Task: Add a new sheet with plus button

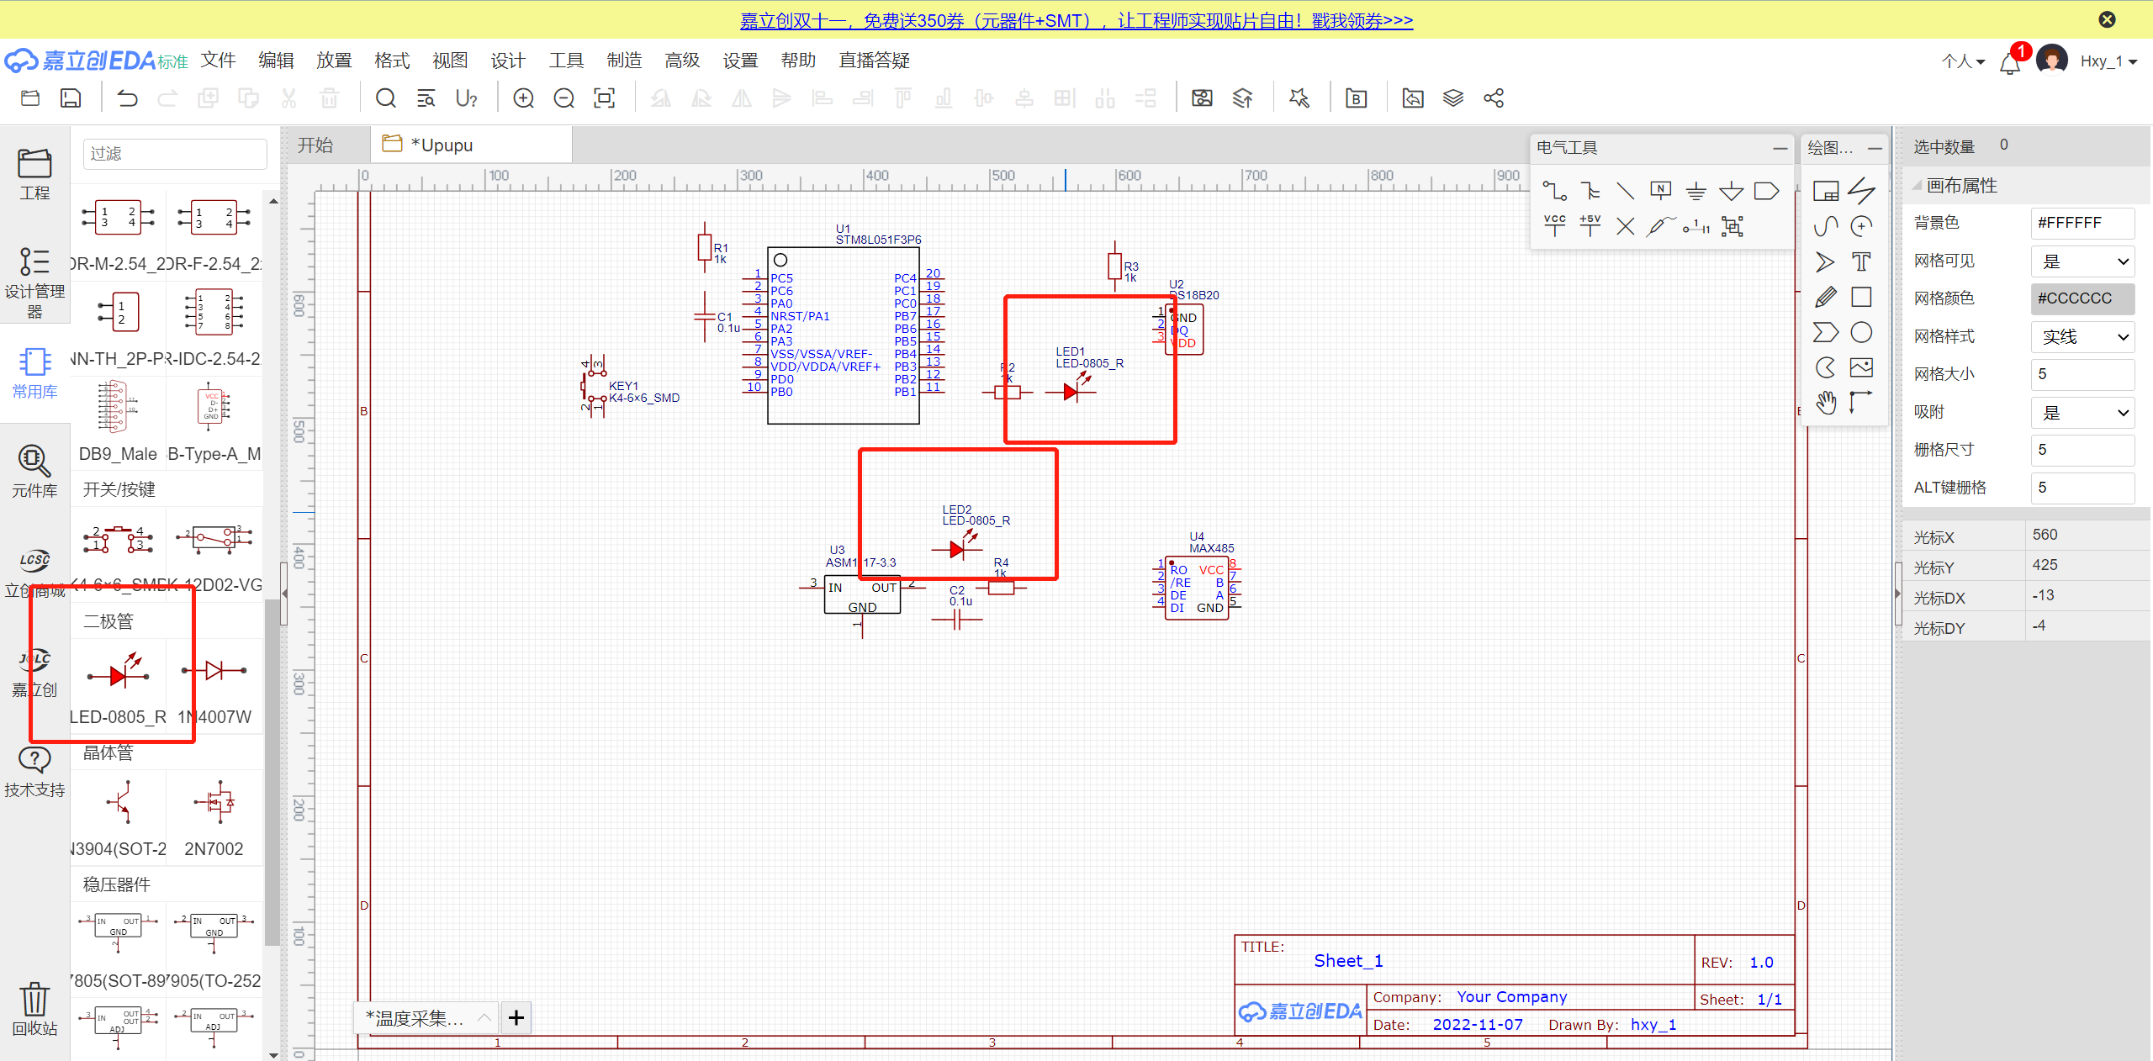Action: click(x=516, y=1018)
